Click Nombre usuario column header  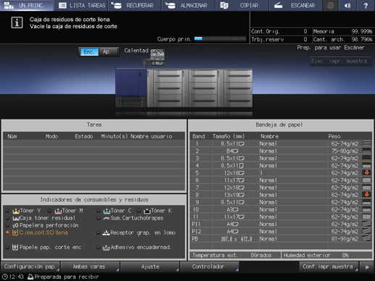pos(152,136)
